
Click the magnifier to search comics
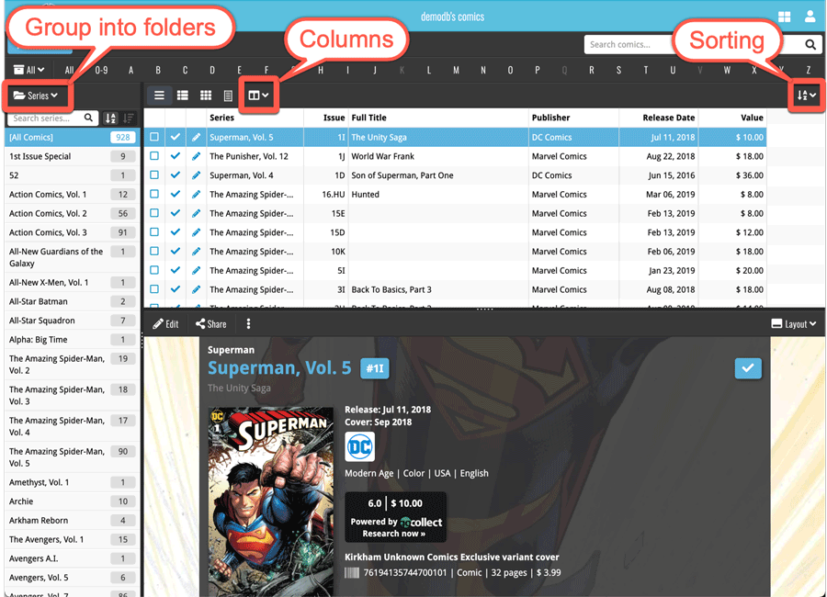[808, 44]
